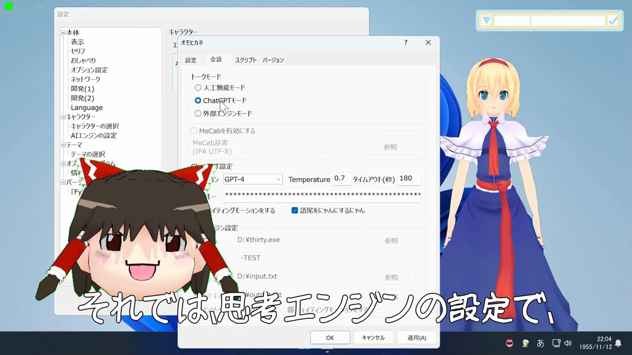Click the 参照 button beside D:¥thirty.exe
This screenshot has width=632, height=355.
391,241
